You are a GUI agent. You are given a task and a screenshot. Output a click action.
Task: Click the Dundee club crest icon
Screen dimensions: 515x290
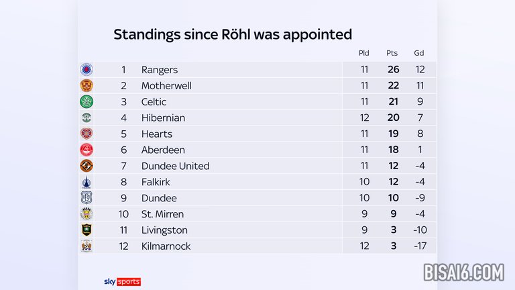coord(87,198)
